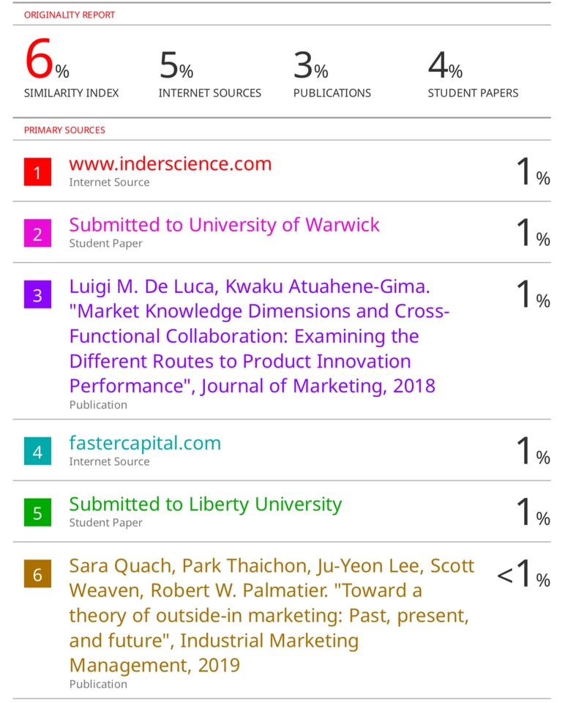Click the 1% match for inderscience.com

click(x=532, y=173)
